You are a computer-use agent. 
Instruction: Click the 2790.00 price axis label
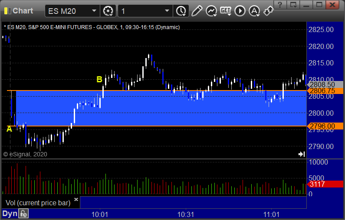coord(321,146)
